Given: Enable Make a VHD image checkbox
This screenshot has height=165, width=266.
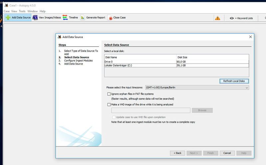Looking at the screenshot, I should tap(109, 104).
